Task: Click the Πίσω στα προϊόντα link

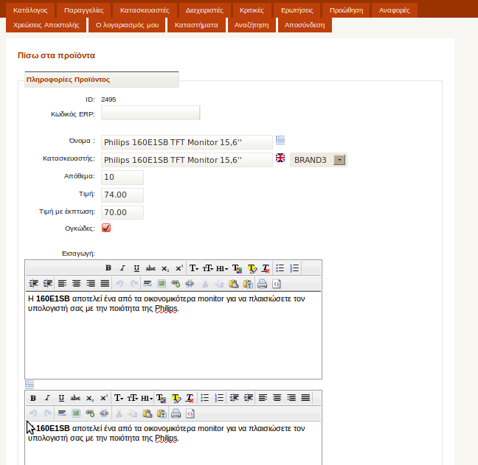Action: click(x=56, y=55)
